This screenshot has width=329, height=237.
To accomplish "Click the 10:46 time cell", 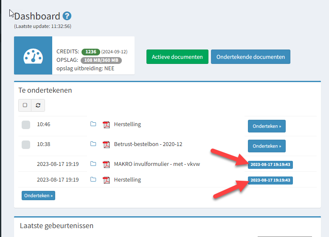I will point(44,124).
